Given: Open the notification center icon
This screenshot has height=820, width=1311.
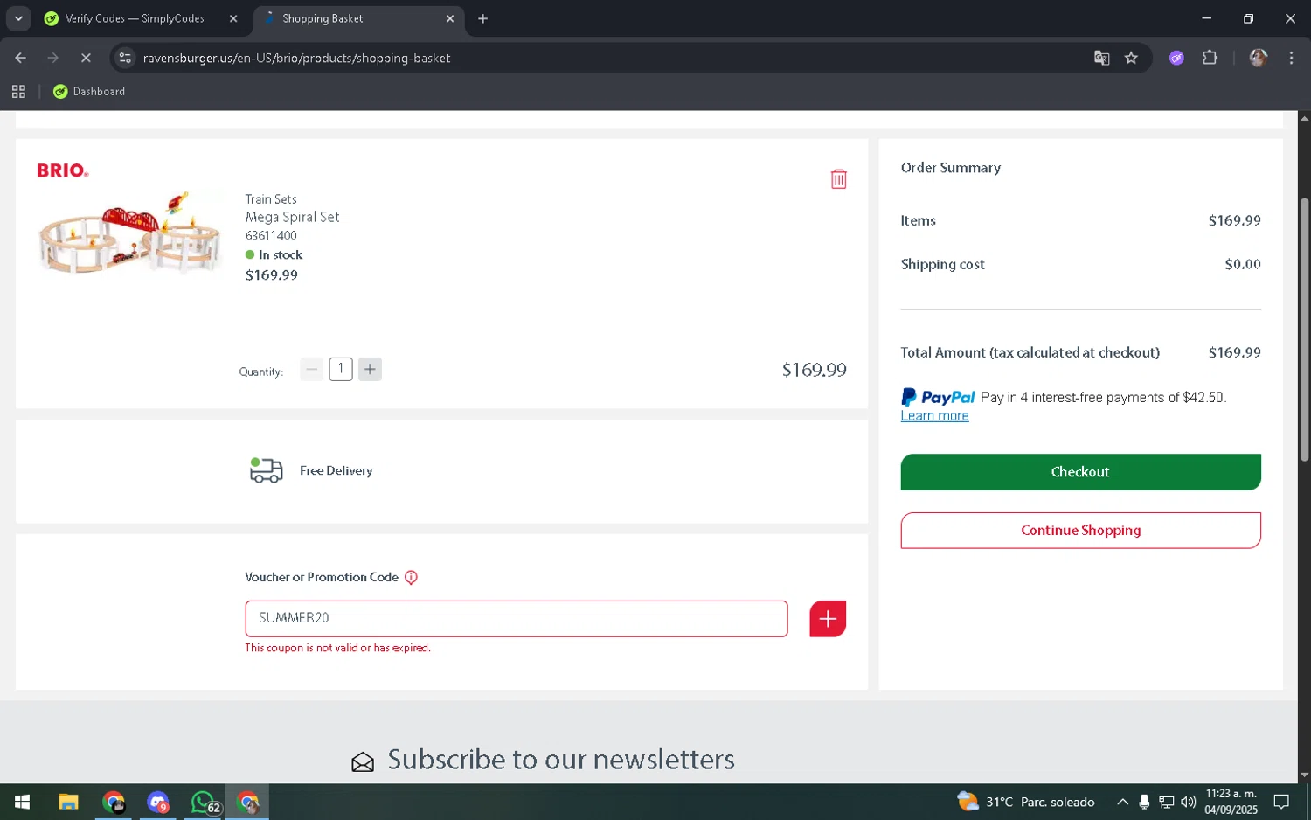Looking at the screenshot, I should pyautogui.click(x=1281, y=802).
